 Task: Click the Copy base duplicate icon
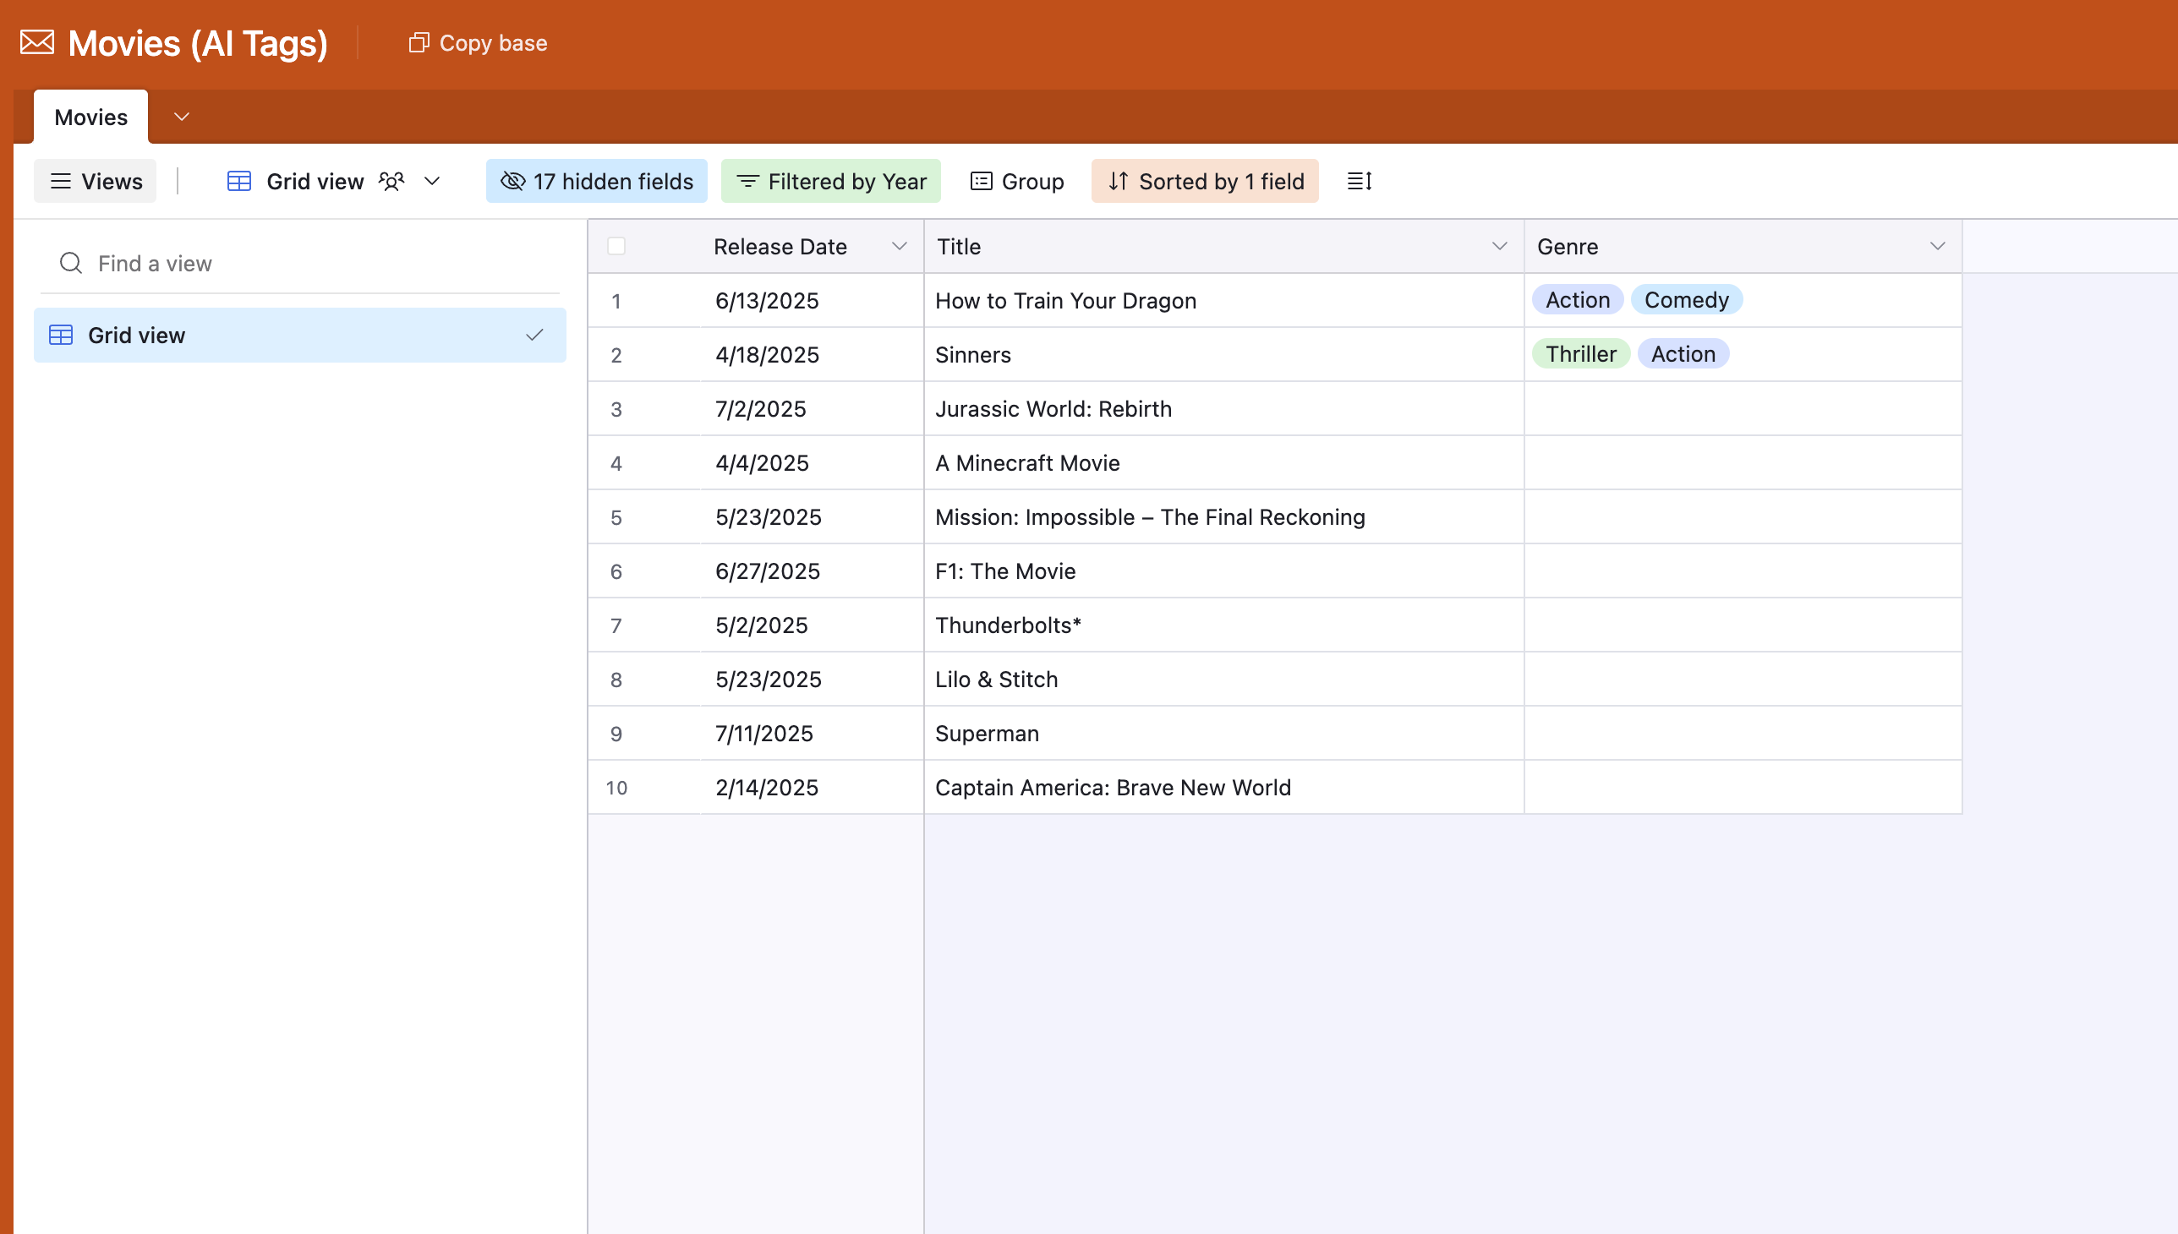419,42
